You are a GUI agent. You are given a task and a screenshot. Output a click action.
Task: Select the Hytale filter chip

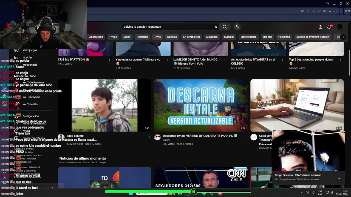click(x=113, y=37)
